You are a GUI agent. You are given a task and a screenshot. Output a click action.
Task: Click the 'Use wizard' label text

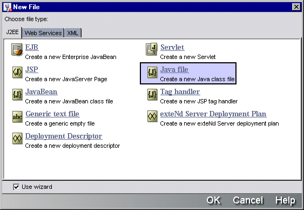point(37,187)
